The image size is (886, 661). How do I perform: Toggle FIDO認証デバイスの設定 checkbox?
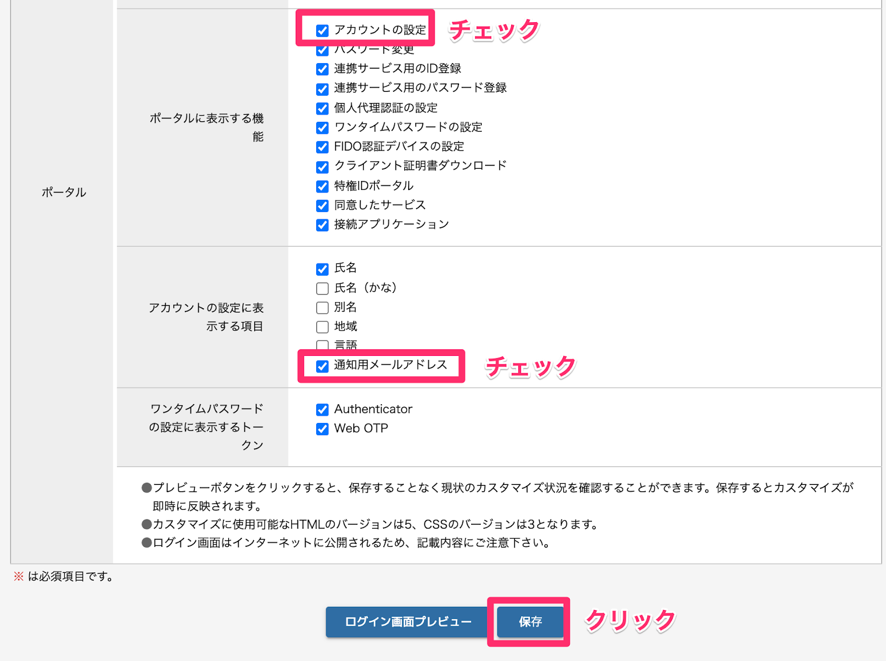coord(322,147)
